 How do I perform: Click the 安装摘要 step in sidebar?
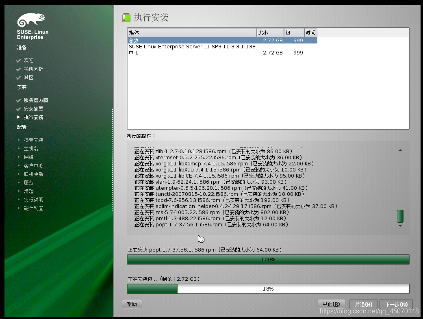pyautogui.click(x=33, y=109)
